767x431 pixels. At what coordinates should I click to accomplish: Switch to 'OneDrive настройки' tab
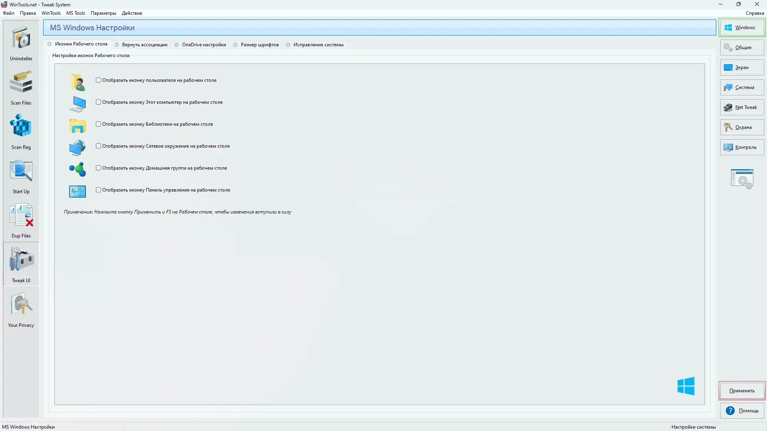point(204,45)
